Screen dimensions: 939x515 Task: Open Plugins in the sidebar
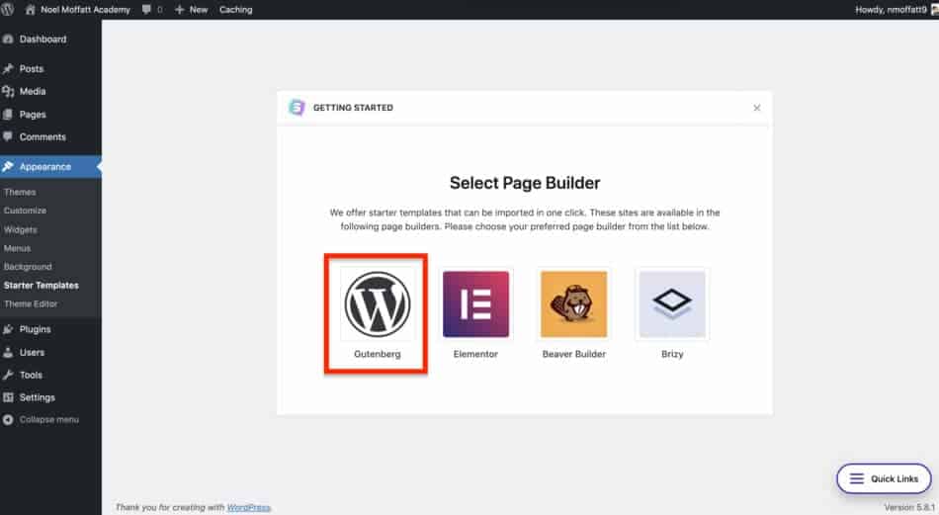(35, 329)
